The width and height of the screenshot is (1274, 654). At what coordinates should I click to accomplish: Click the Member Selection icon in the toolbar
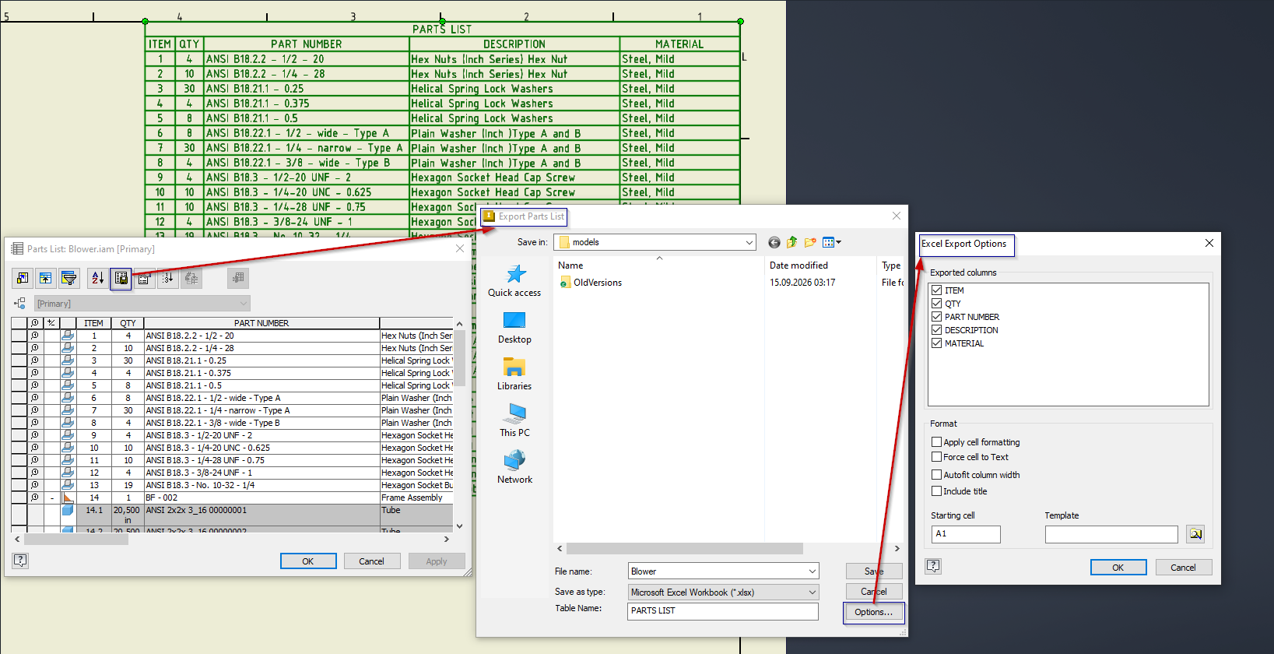pyautogui.click(x=237, y=278)
